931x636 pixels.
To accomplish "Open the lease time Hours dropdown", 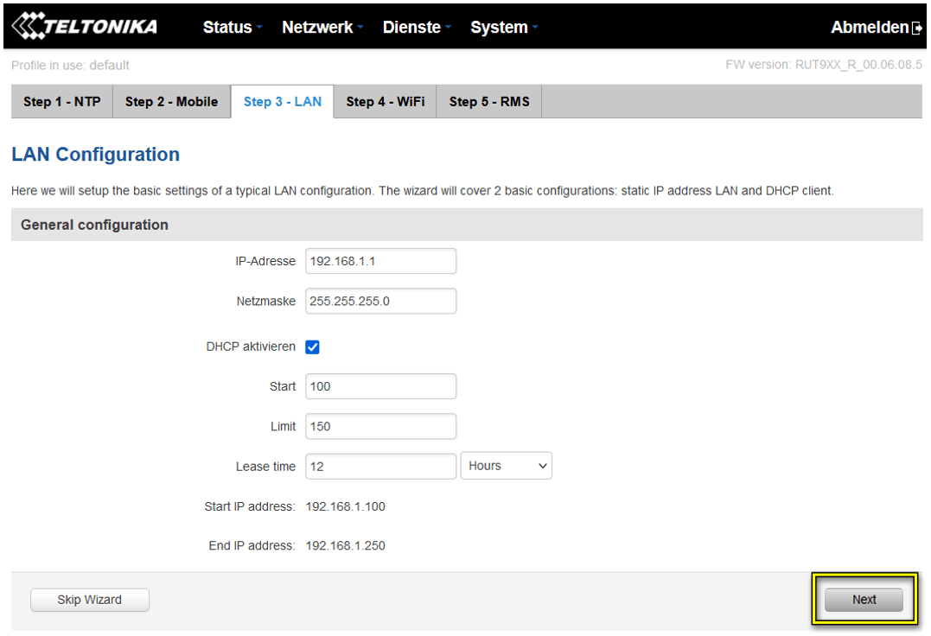I will (x=507, y=466).
